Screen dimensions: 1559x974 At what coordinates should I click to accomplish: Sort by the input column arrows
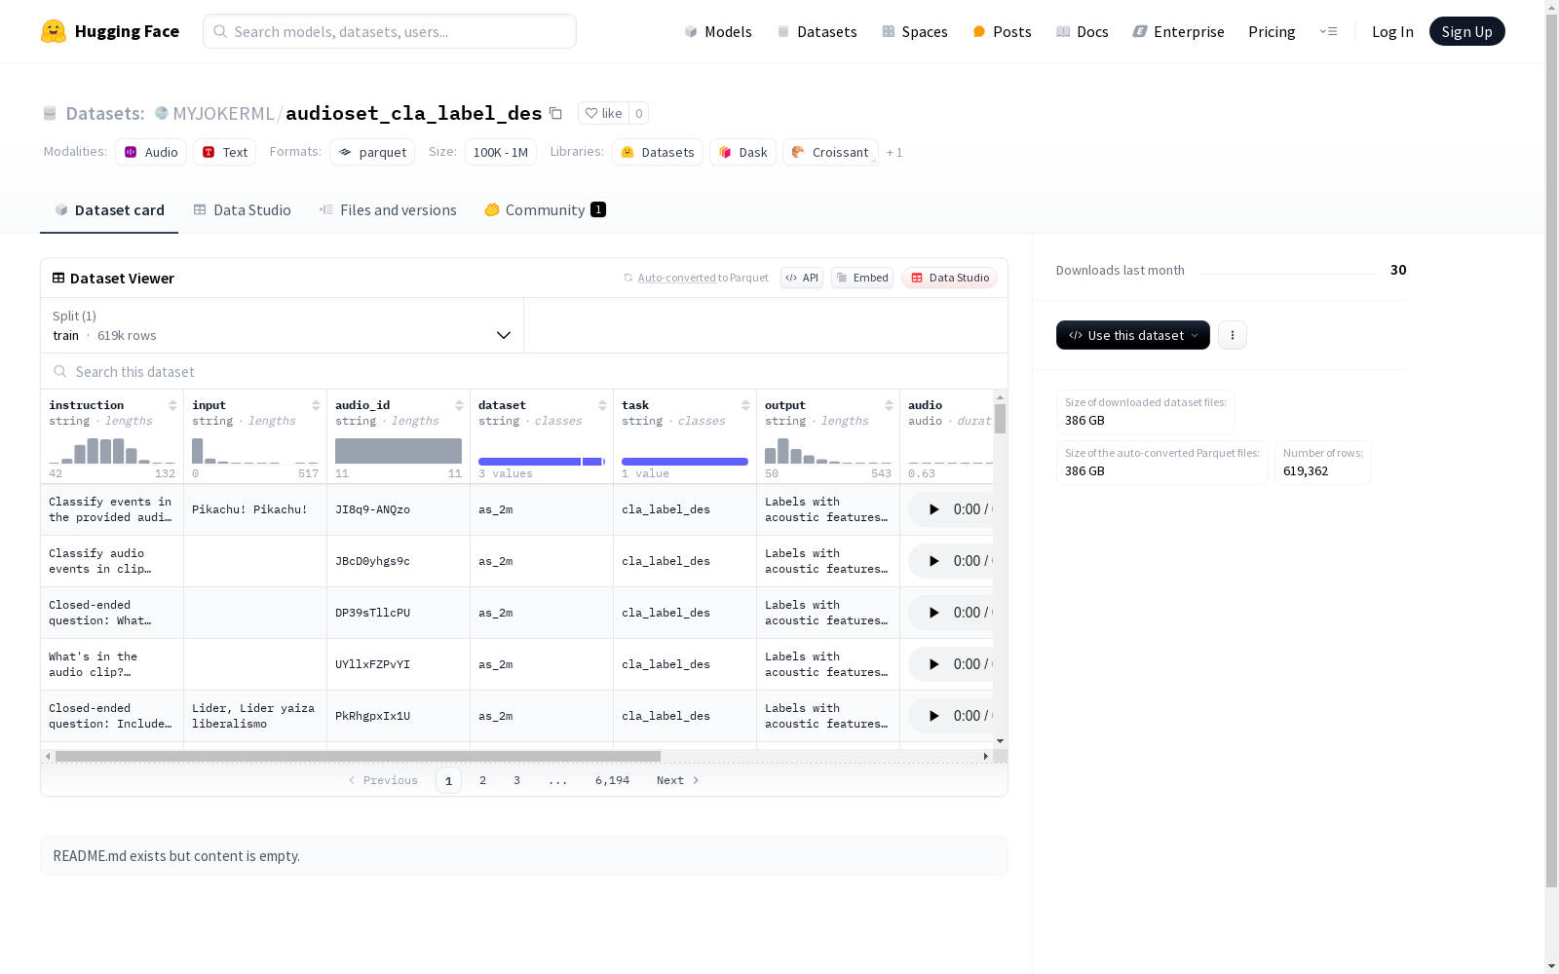tap(316, 405)
